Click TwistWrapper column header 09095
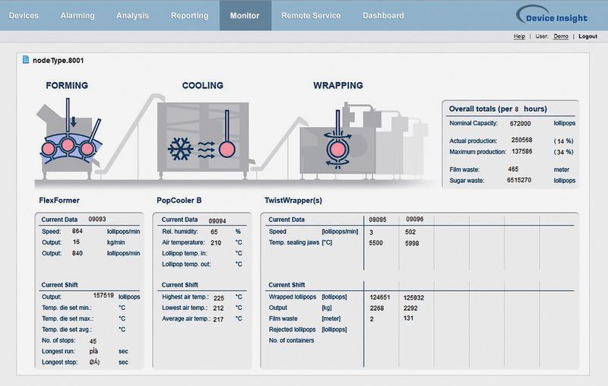 point(378,220)
